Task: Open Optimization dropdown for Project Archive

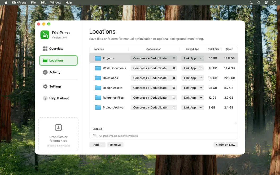Action: pos(154,107)
